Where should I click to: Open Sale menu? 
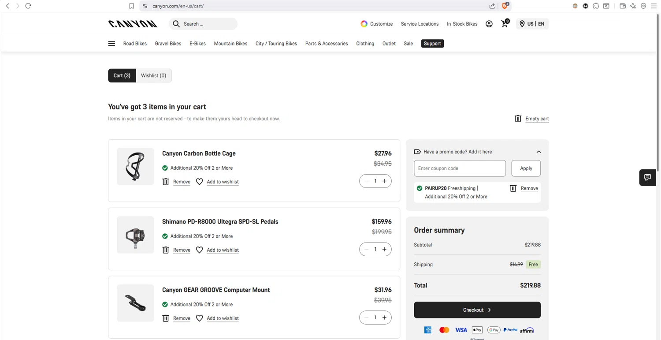click(x=408, y=44)
